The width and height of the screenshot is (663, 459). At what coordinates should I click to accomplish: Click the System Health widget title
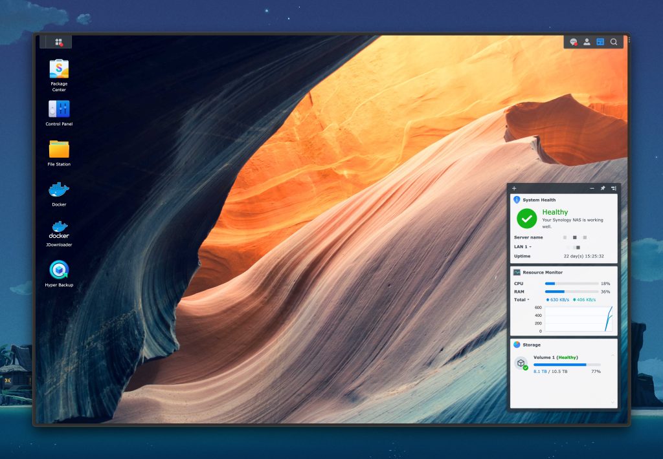click(x=539, y=200)
